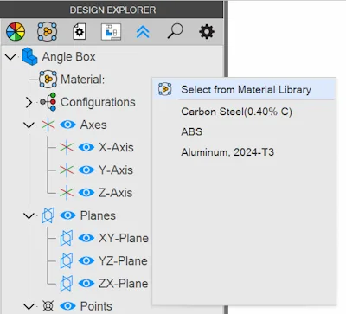Viewport: 346px width, 314px height.
Task: Click the ZX-Plane icon
Action: [67, 284]
